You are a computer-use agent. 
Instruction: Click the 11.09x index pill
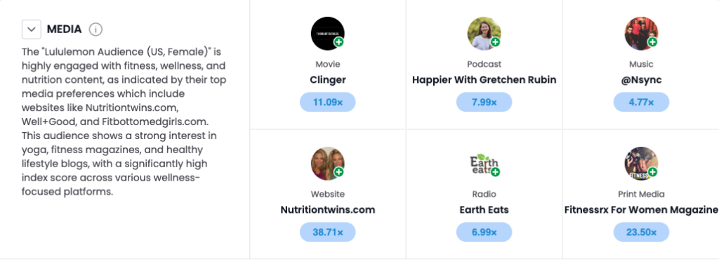[x=327, y=102]
